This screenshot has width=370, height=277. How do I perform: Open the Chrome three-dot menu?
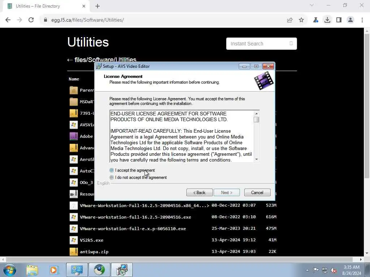pyautogui.click(x=362, y=20)
